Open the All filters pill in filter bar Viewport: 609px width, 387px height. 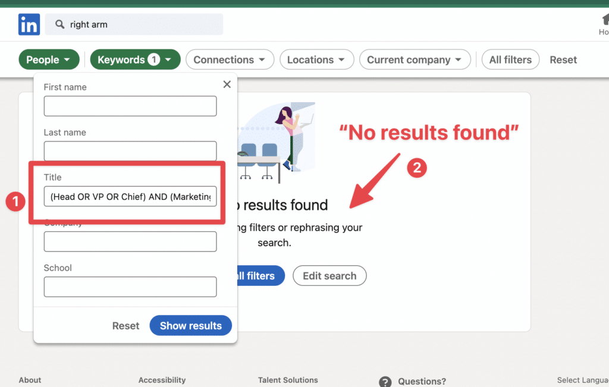[x=510, y=59]
